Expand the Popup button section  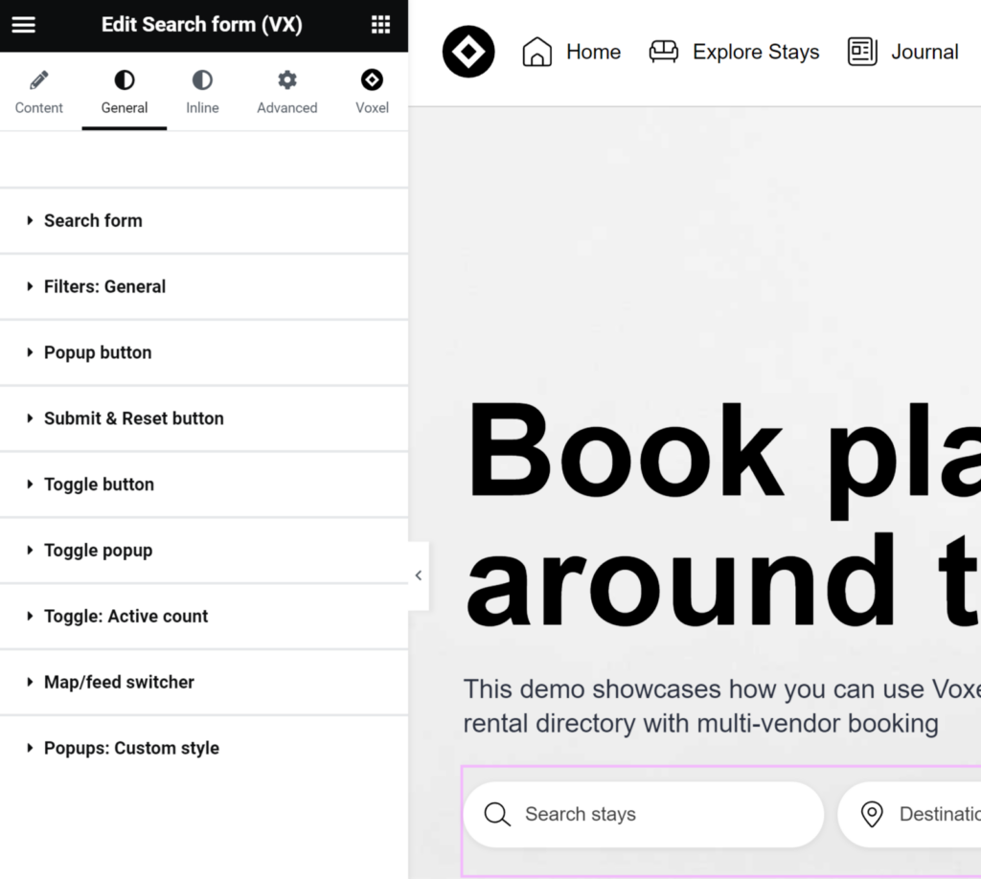[x=98, y=352]
